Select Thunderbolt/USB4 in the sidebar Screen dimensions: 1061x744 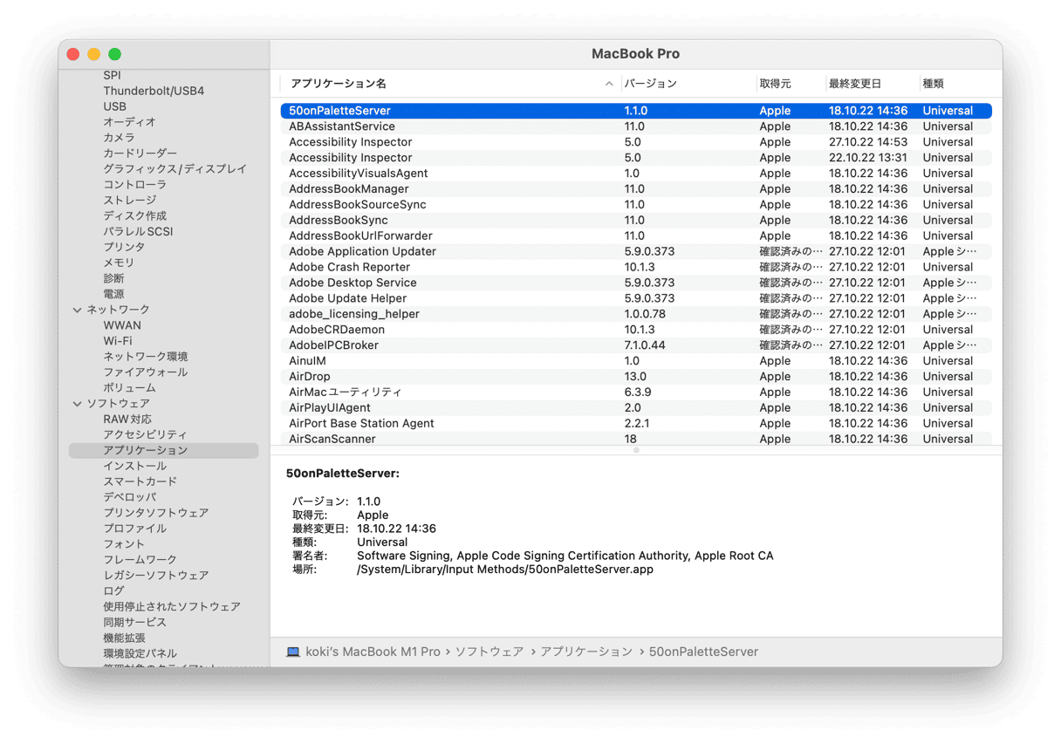point(154,91)
